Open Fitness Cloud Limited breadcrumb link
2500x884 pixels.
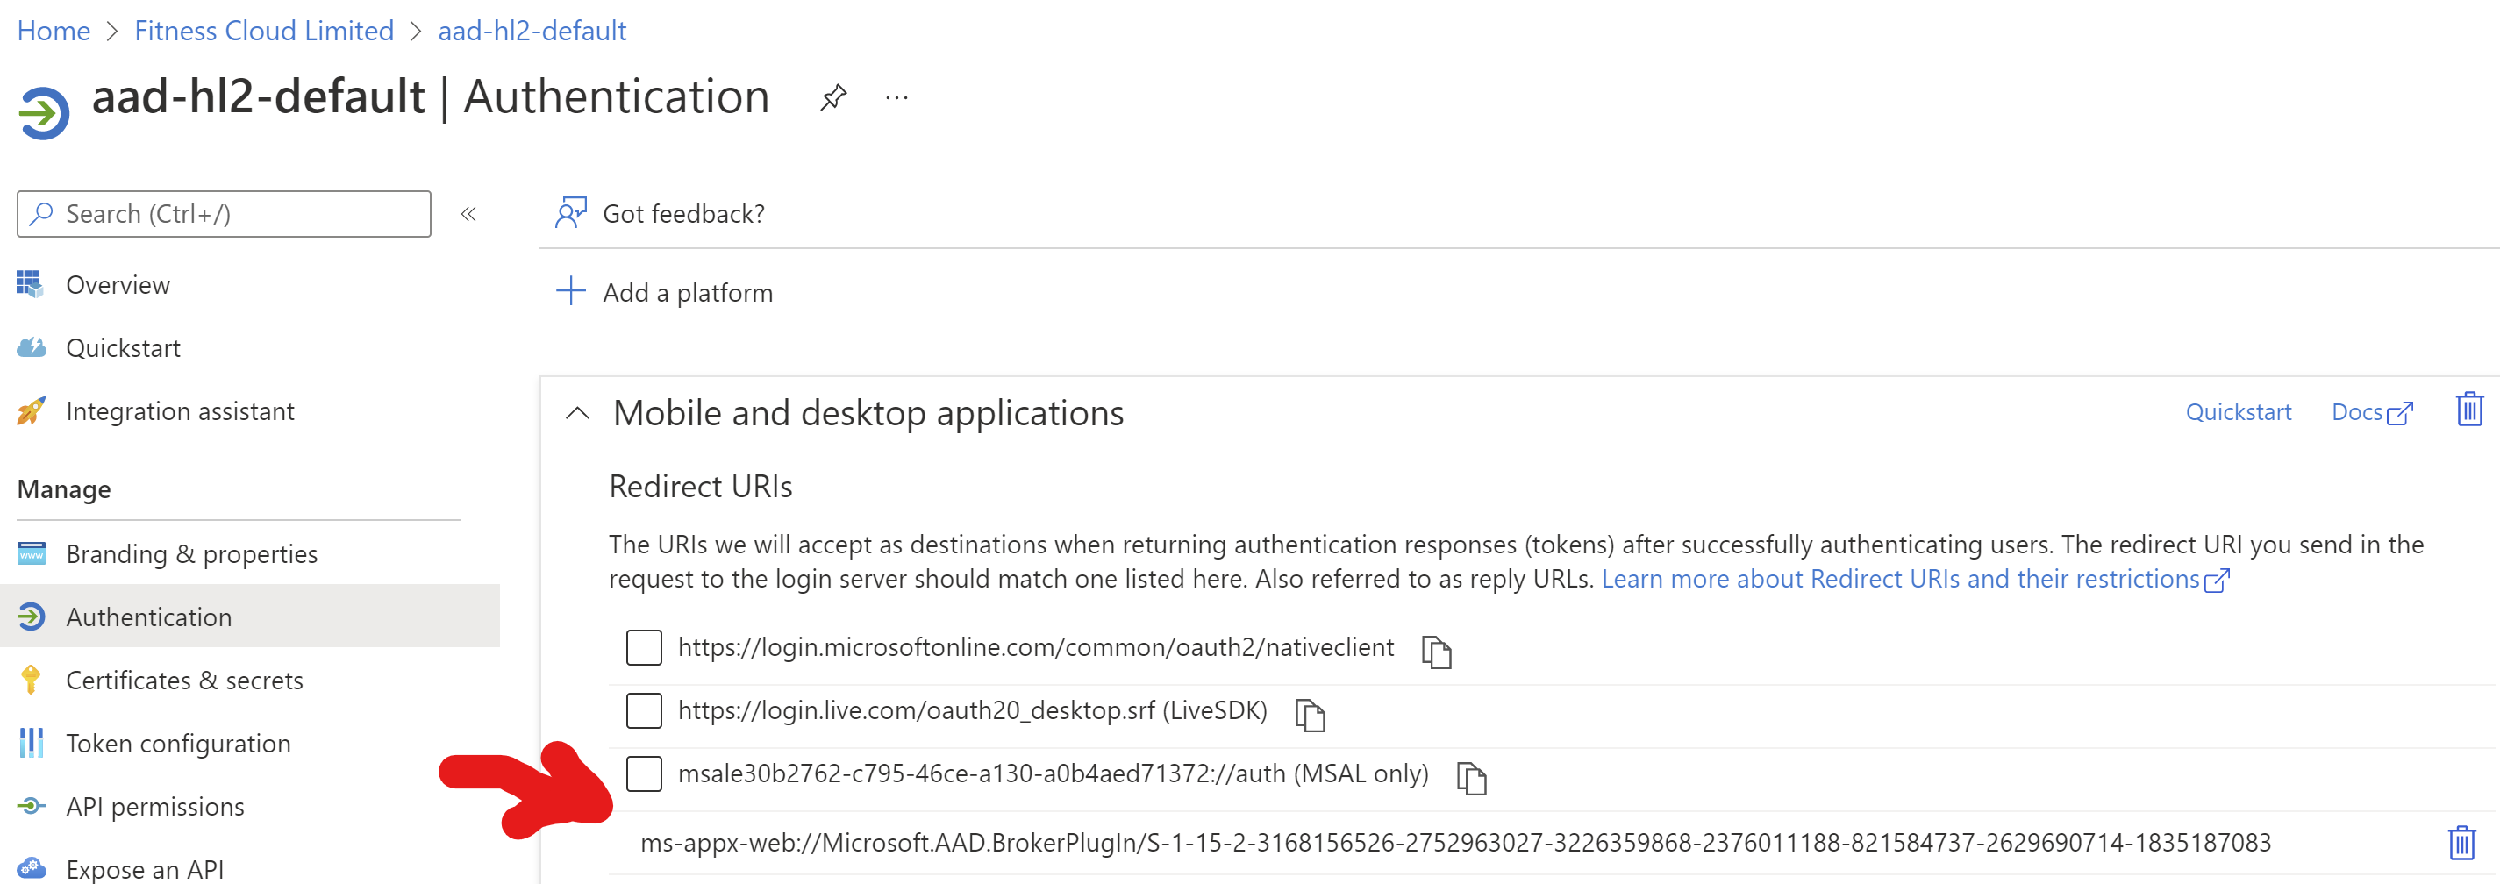(264, 31)
